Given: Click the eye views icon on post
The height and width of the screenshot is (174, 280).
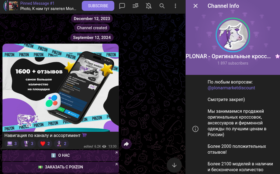Looking at the screenshot, I should [x=104, y=146].
